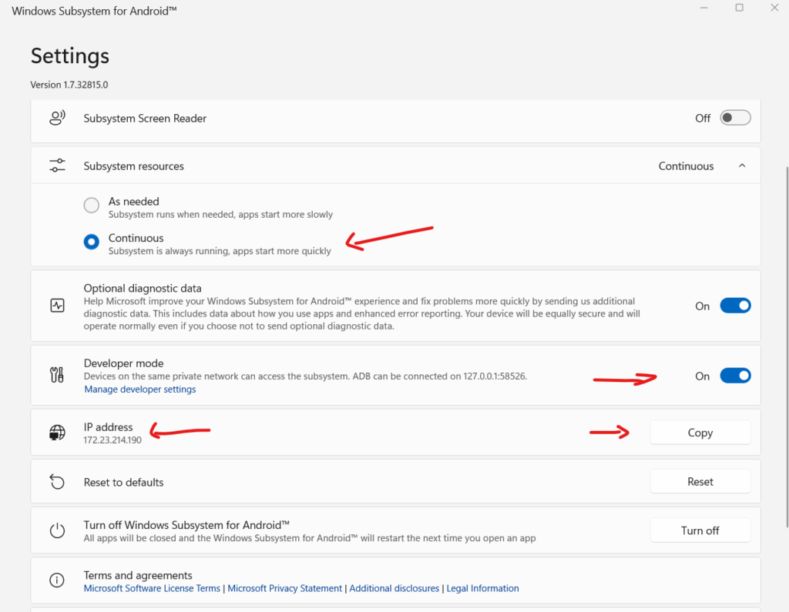Turn off Optional diagnostic data switch
Viewport: 789px width, 612px height.
(735, 306)
